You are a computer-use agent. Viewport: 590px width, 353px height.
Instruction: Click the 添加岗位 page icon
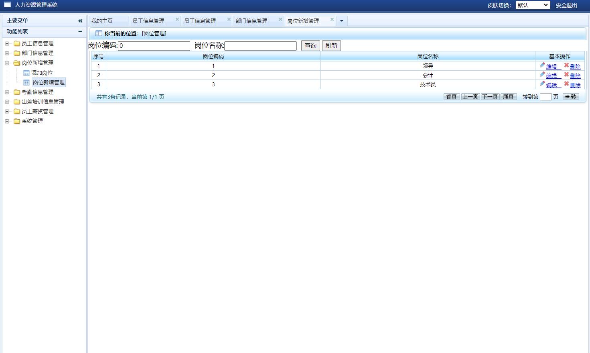coord(26,73)
